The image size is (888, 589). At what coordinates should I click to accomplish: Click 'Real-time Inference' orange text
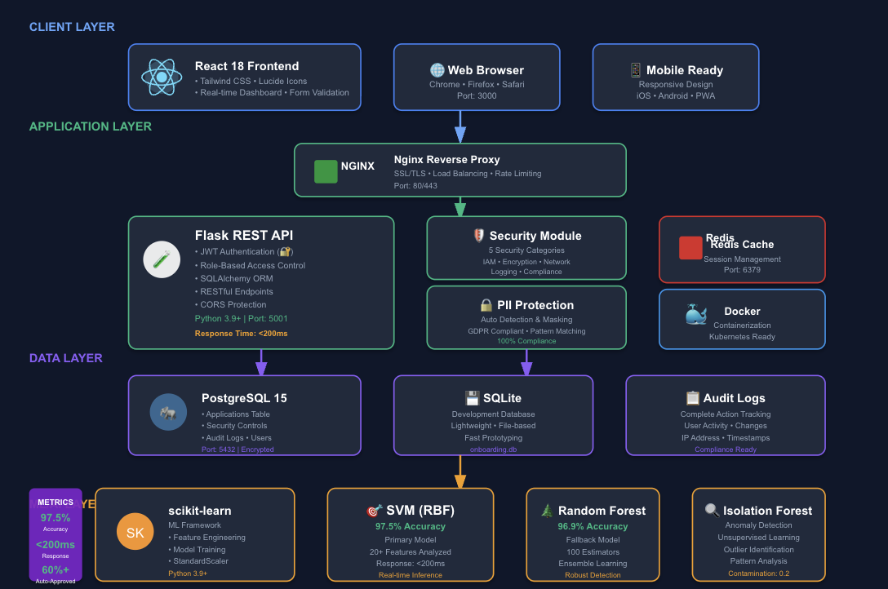[x=411, y=575]
